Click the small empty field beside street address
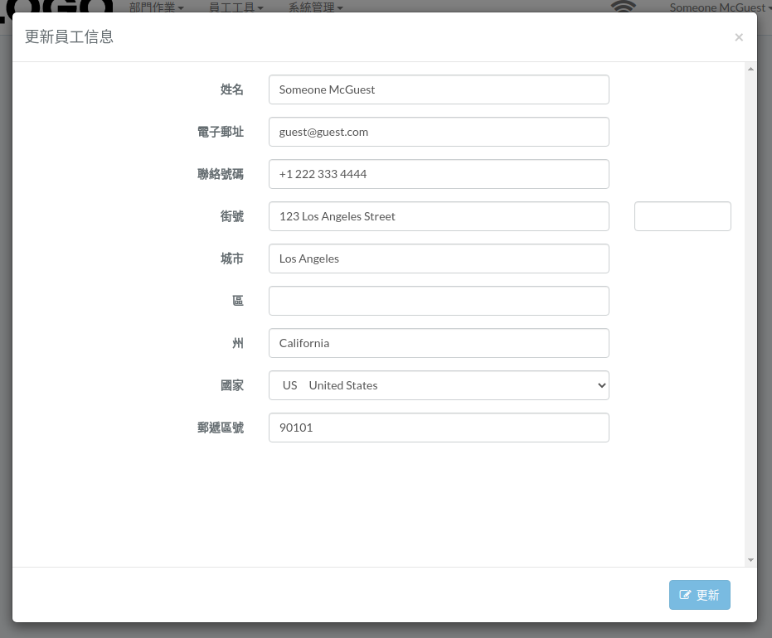 pos(682,216)
